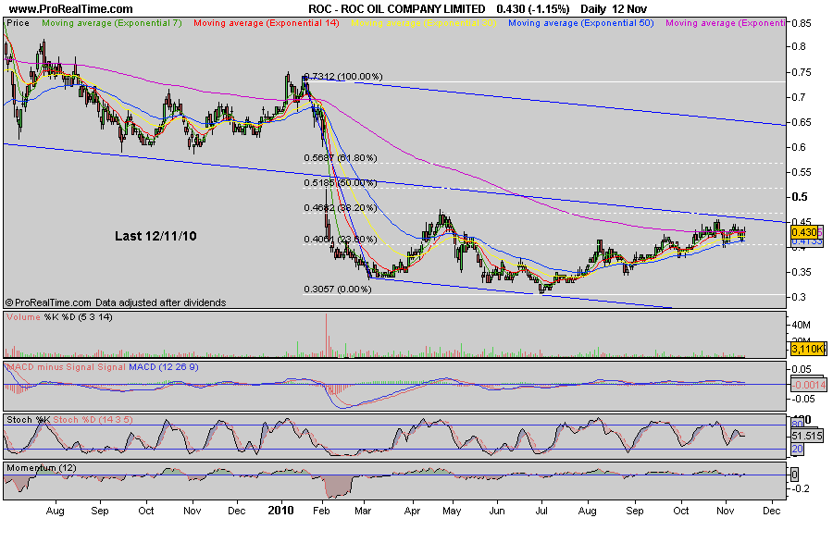Image resolution: width=833 pixels, height=555 pixels.
Task: Click the 0.7 price axis value
Action: (x=799, y=98)
